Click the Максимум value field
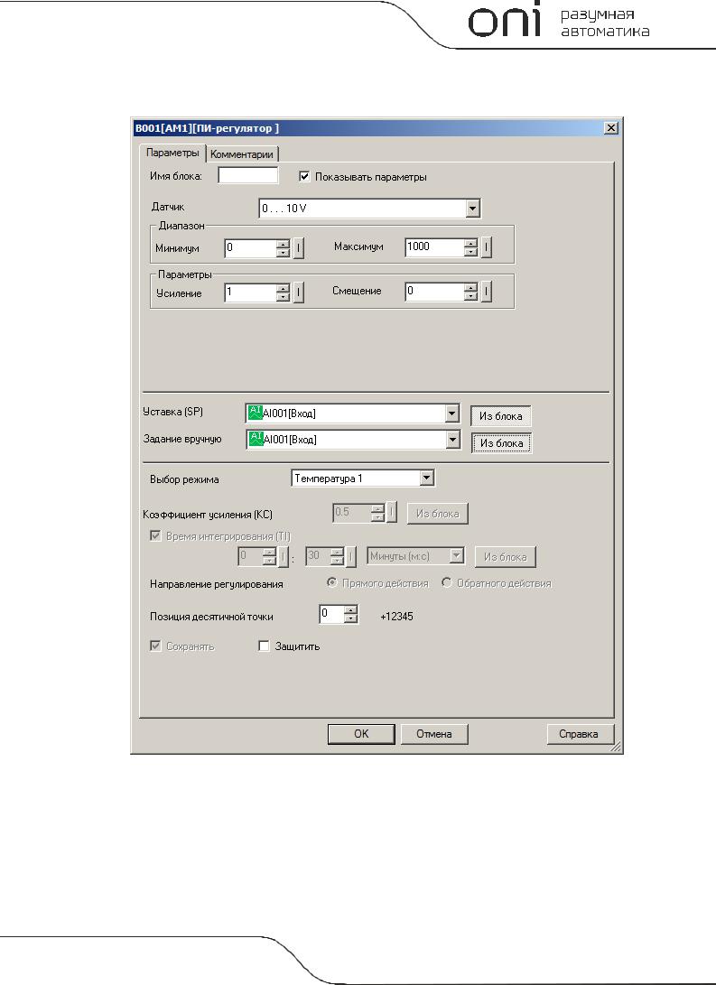Viewport: 716px width, 985px height. coord(434,247)
